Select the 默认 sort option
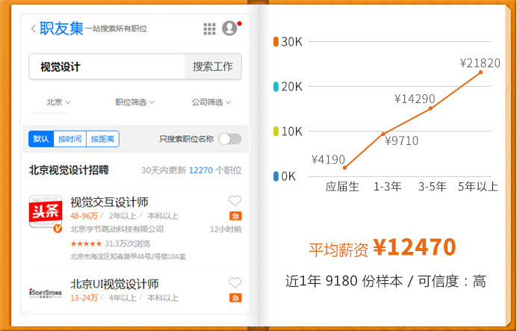 41,139
